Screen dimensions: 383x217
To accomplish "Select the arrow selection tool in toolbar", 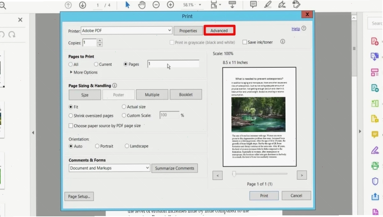I will pos(127,5).
